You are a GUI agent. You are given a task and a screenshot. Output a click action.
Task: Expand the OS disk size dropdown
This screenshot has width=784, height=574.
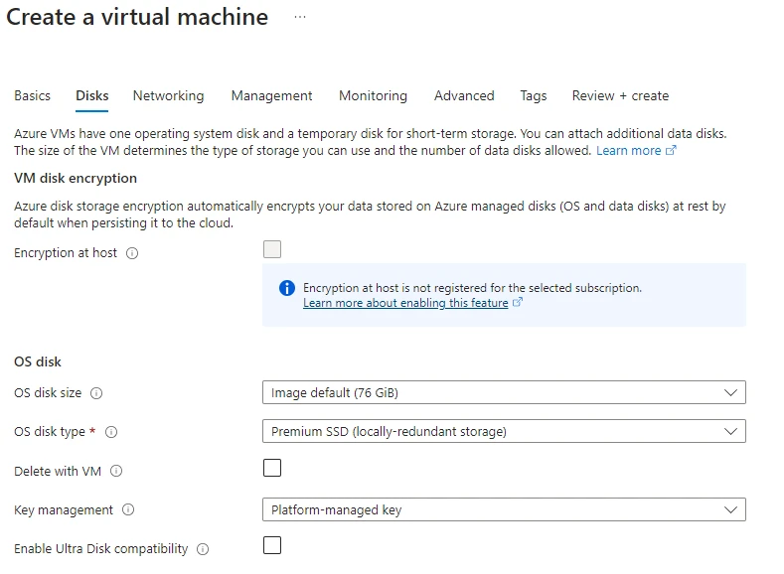[503, 392]
